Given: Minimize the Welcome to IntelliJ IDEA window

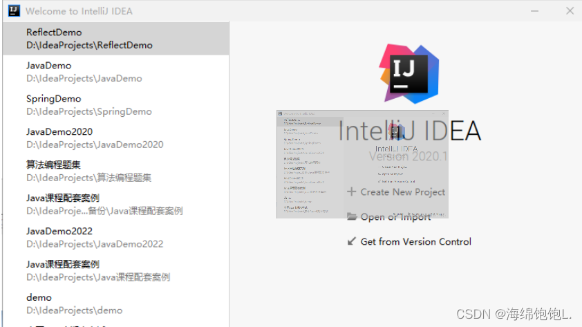Looking at the screenshot, I should [x=534, y=11].
